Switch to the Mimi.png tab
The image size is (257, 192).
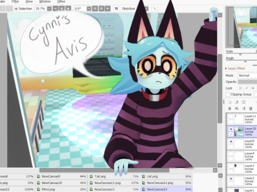tap(61, 189)
